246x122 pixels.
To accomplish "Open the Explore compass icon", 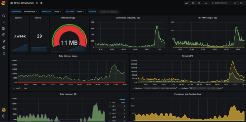I will (4, 35).
